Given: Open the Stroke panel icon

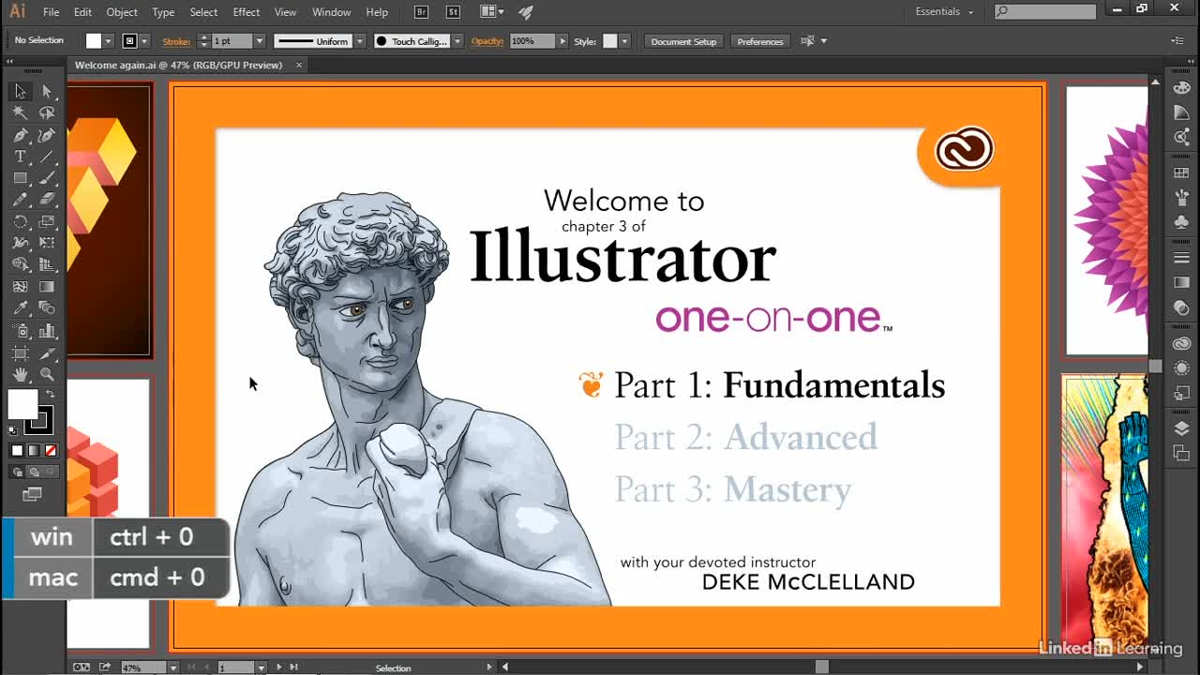Looking at the screenshot, I should coord(1181,258).
